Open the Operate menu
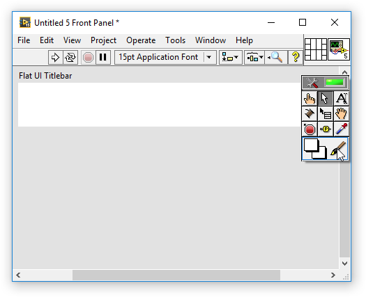366x297 pixels. [141, 40]
